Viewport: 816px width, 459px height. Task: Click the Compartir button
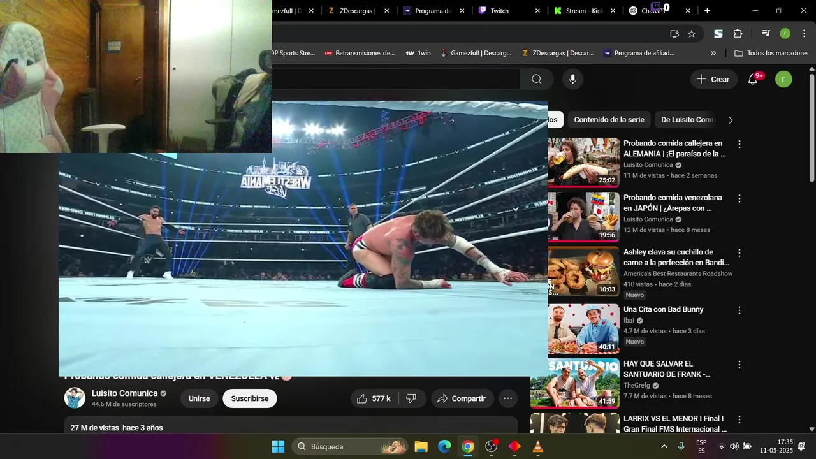pos(462,398)
